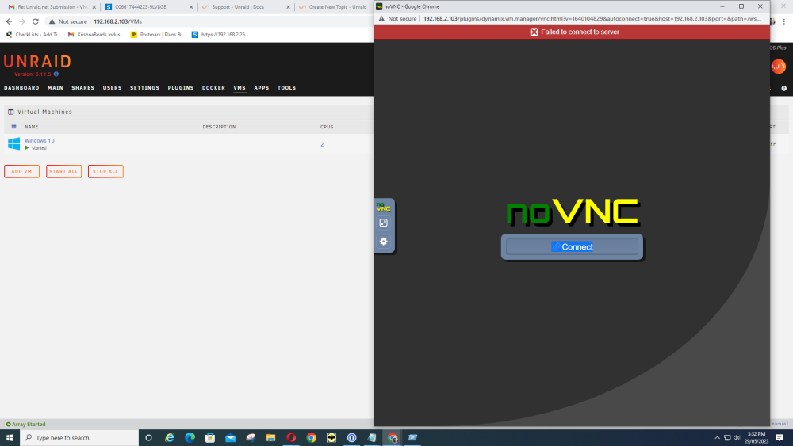
Task: Open the DASHBOARD menu
Action: pos(21,88)
